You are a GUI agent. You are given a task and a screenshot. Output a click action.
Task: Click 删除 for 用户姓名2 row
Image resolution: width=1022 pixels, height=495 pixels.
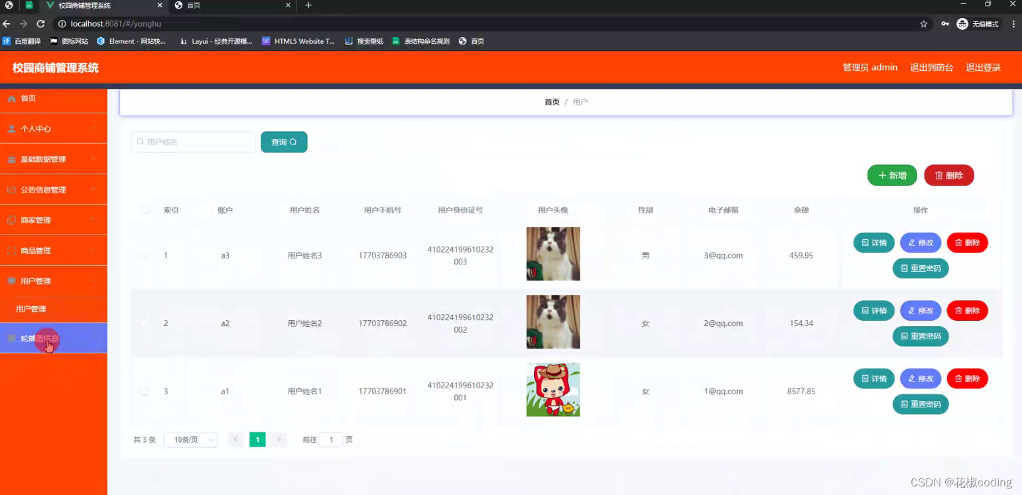(x=968, y=310)
